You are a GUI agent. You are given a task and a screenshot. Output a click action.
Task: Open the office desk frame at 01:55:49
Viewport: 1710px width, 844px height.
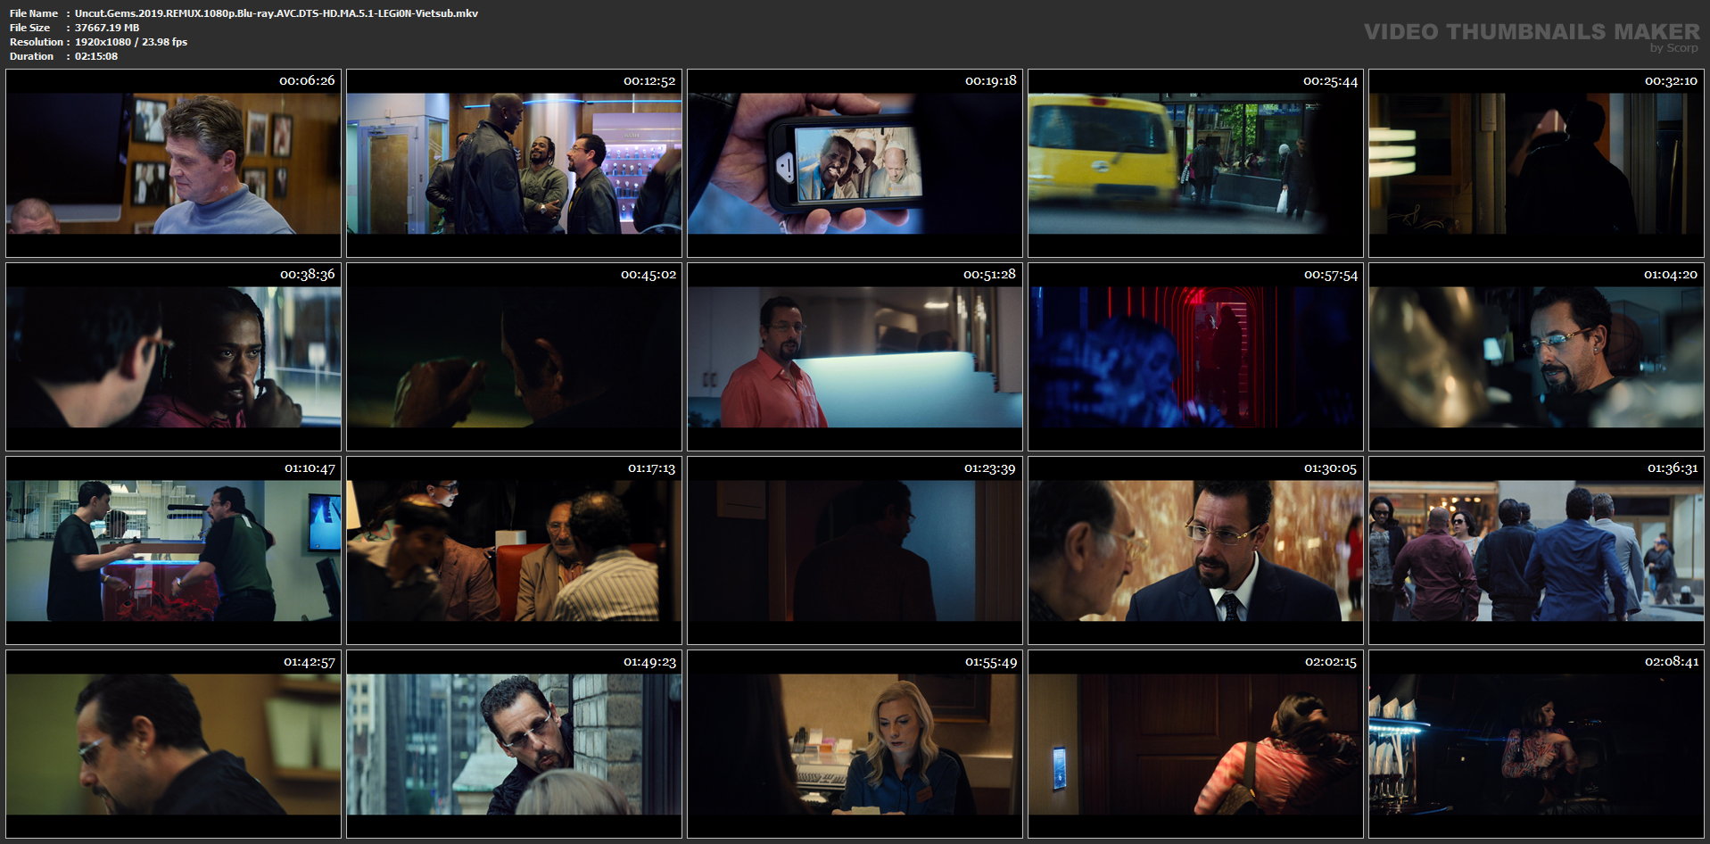855,744
